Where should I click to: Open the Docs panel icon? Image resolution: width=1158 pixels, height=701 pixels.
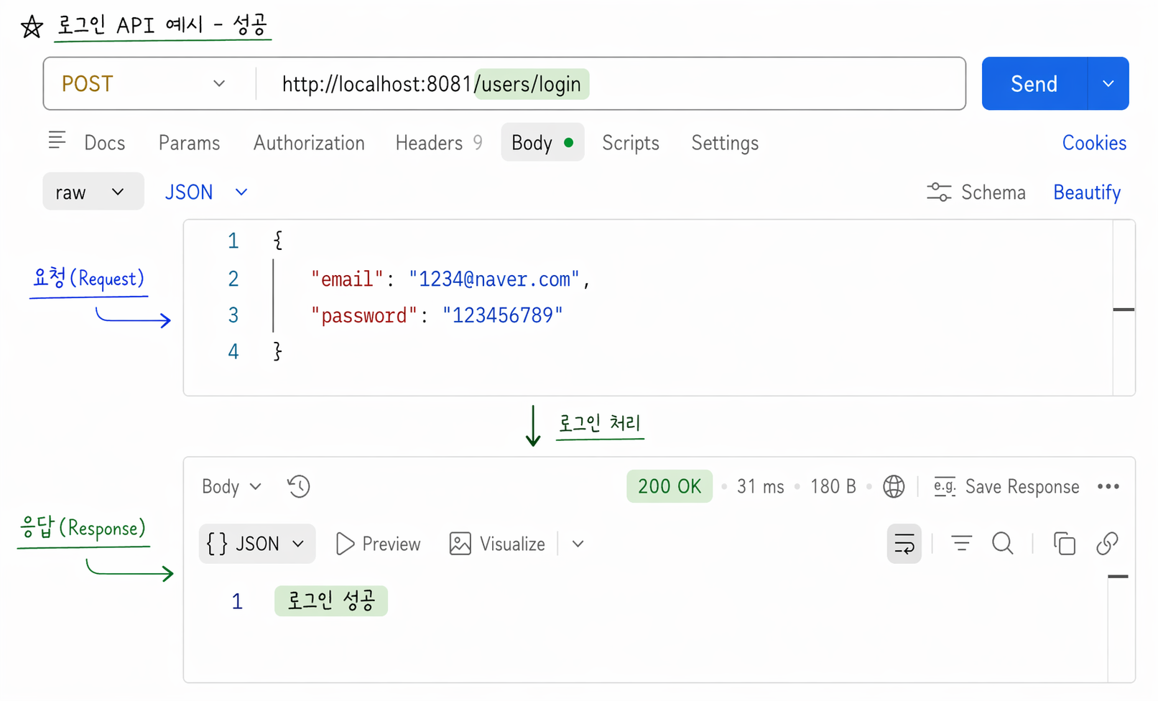click(x=57, y=140)
